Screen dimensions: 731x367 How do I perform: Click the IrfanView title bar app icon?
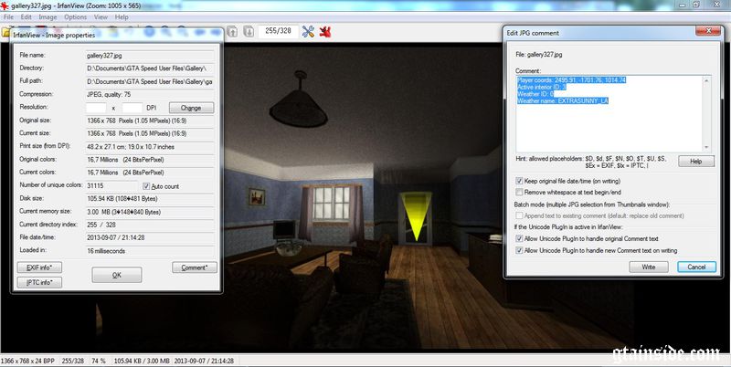point(5,5)
